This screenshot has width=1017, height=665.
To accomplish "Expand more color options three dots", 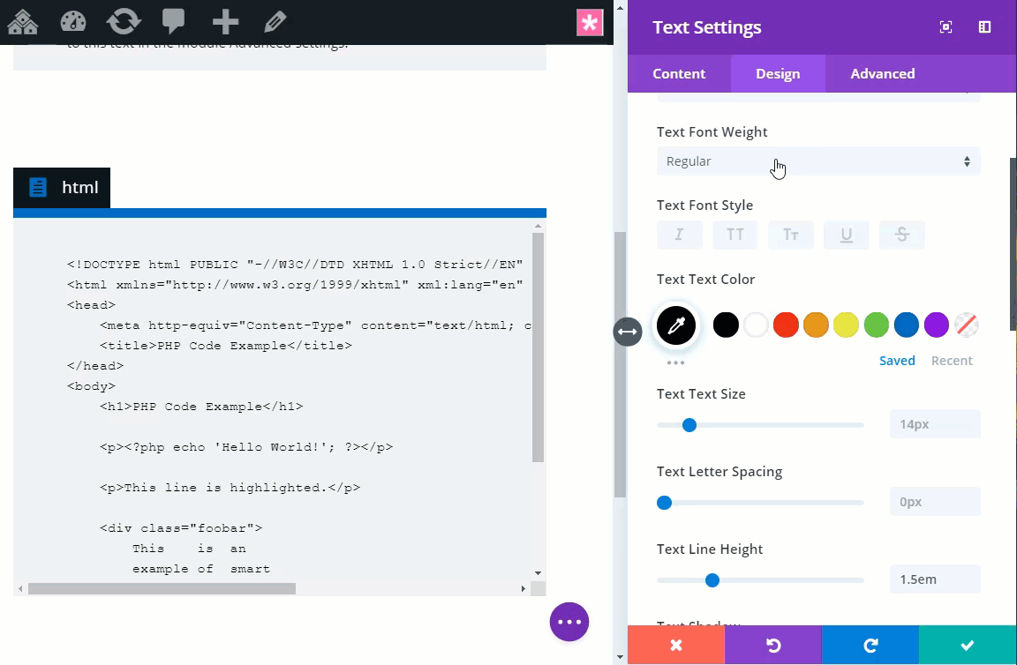I will coord(675,362).
